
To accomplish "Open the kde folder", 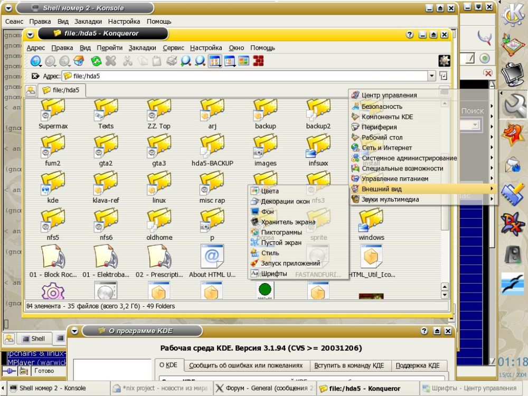I will point(53,188).
